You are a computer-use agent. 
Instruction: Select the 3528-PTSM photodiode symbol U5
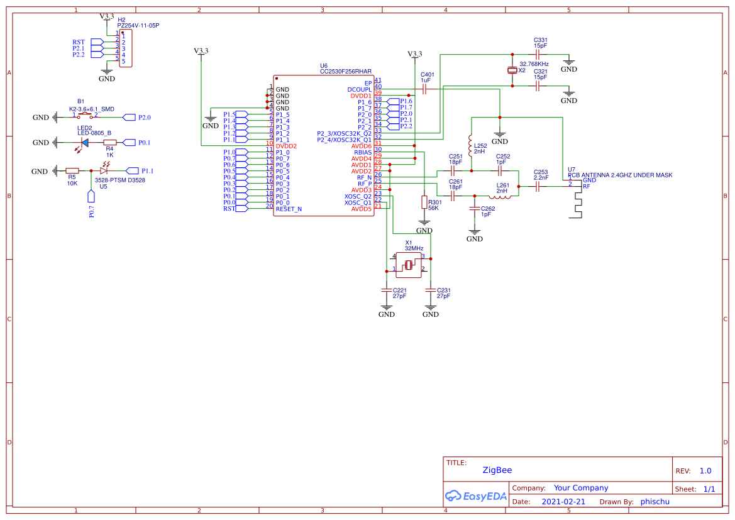pyautogui.click(x=105, y=170)
